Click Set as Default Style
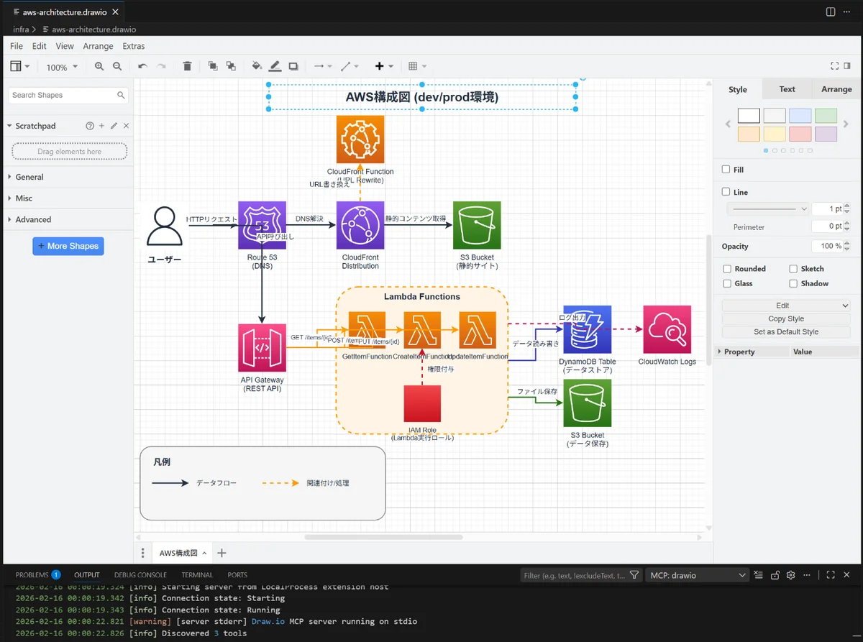The image size is (863, 642). tap(785, 331)
